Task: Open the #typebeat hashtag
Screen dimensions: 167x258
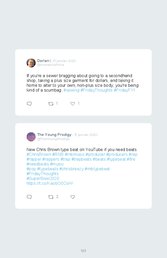Action: click(x=116, y=159)
